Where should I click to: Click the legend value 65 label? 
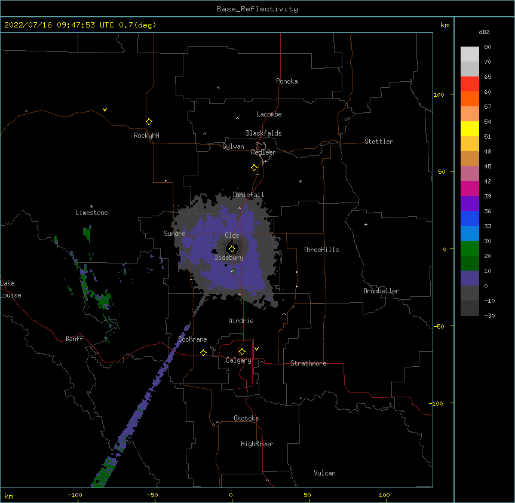pyautogui.click(x=488, y=77)
